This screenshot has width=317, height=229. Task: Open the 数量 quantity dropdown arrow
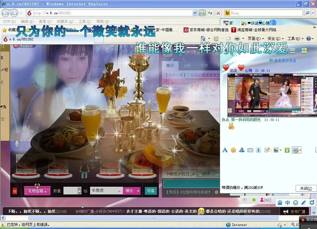pyautogui.click(x=80, y=191)
